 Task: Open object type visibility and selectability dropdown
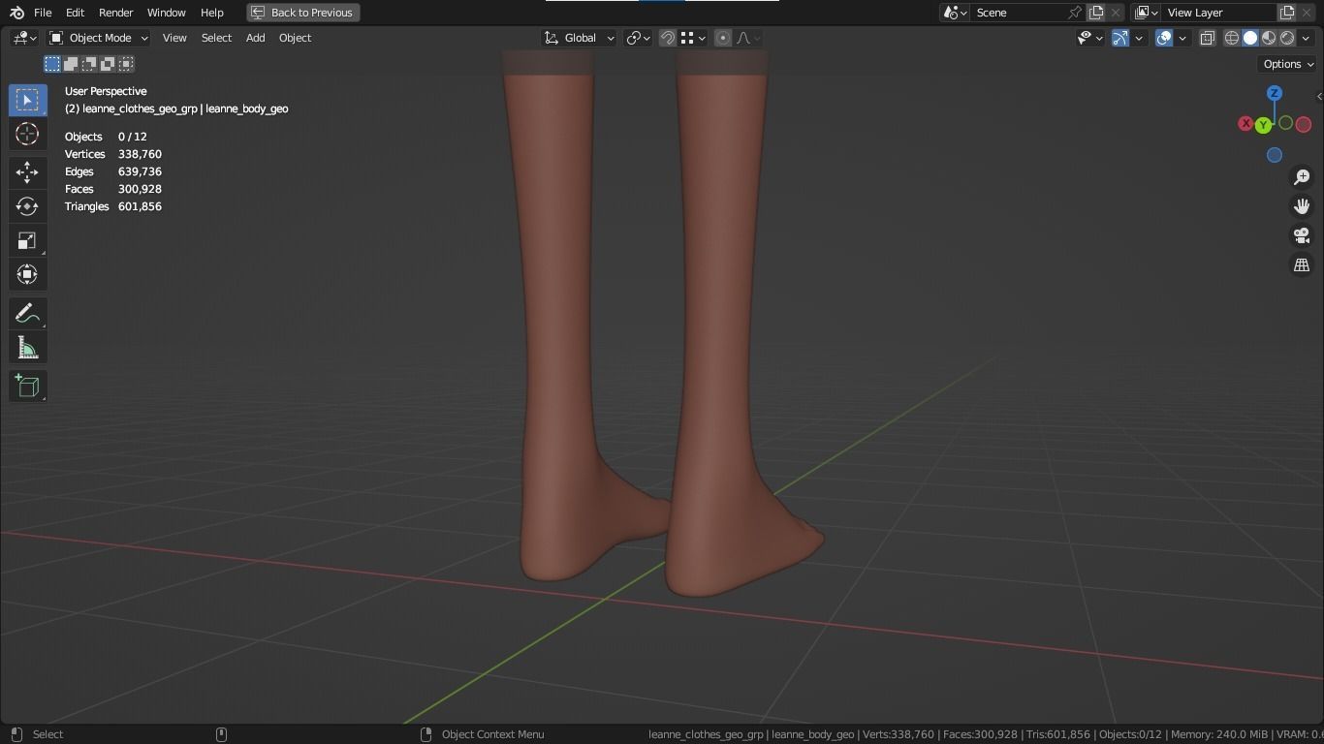click(1090, 38)
